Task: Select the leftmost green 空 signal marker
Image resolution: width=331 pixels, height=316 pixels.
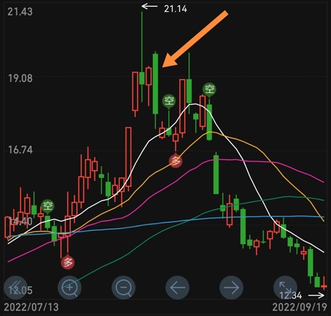Action: click(x=48, y=206)
